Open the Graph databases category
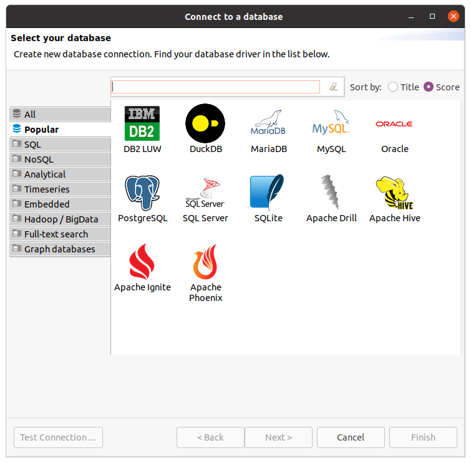The width and height of the screenshot is (471, 463). pyautogui.click(x=59, y=249)
